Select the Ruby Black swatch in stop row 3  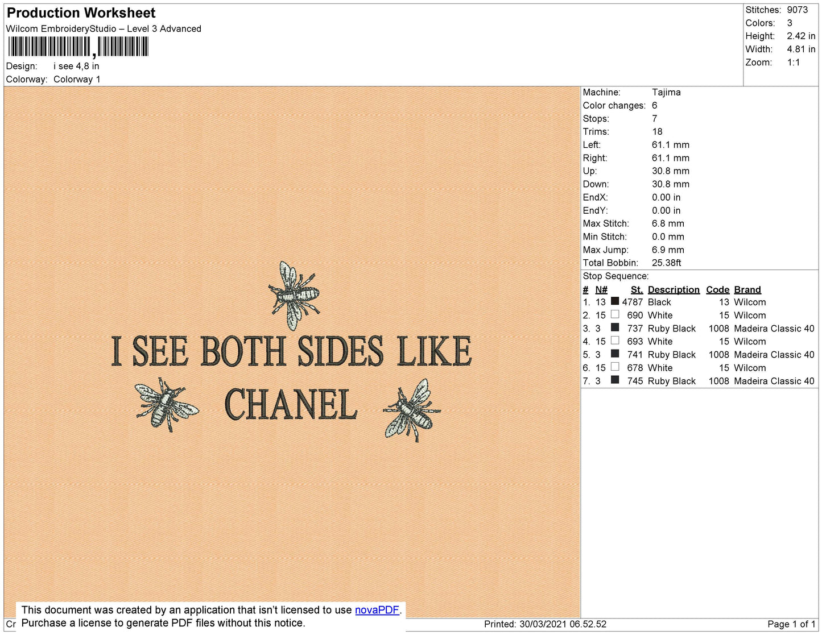(615, 327)
